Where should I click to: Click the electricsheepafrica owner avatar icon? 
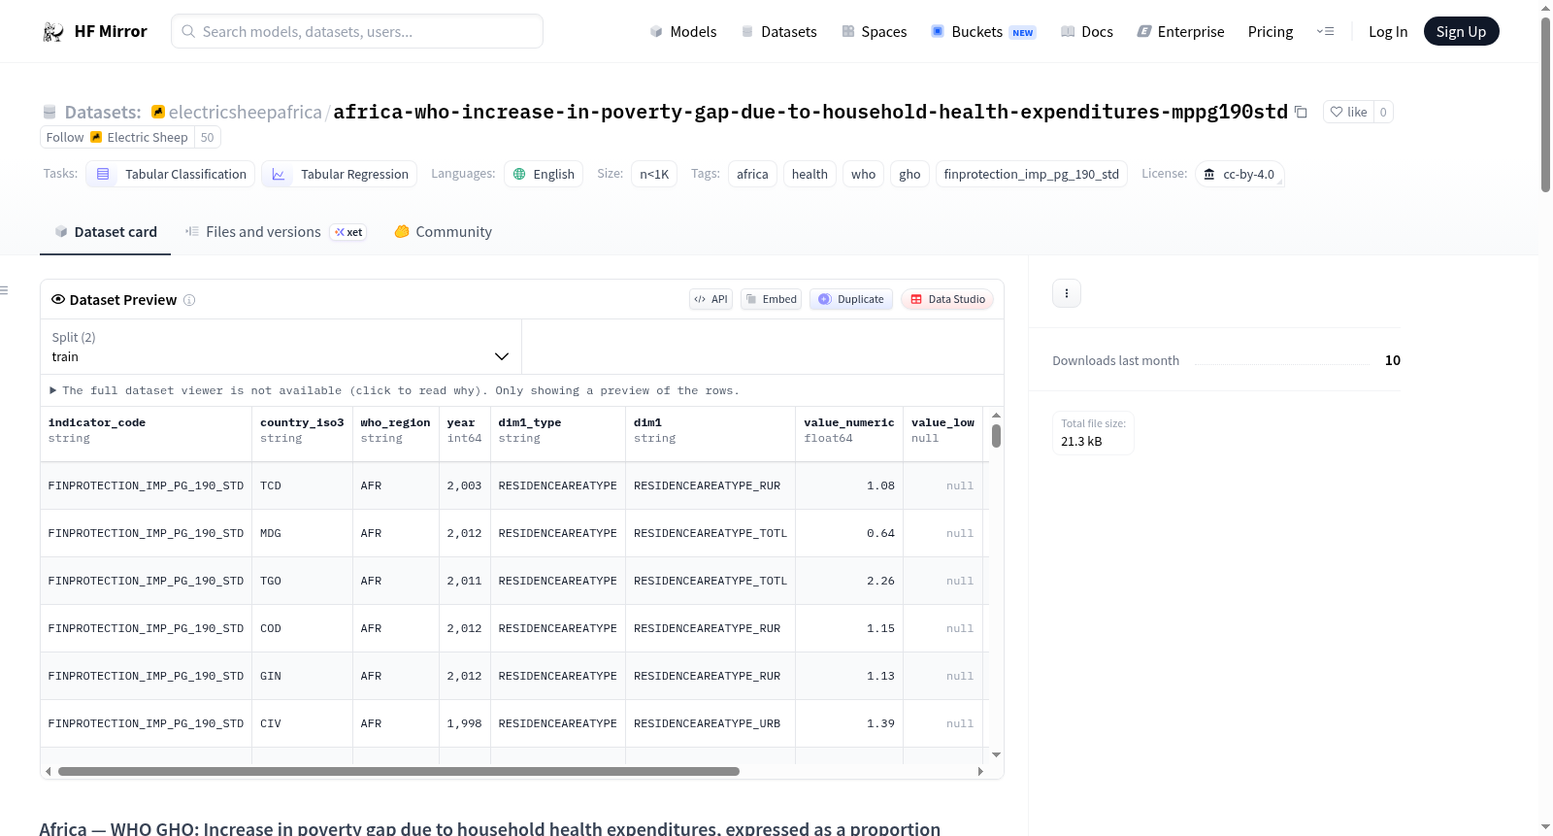click(158, 112)
